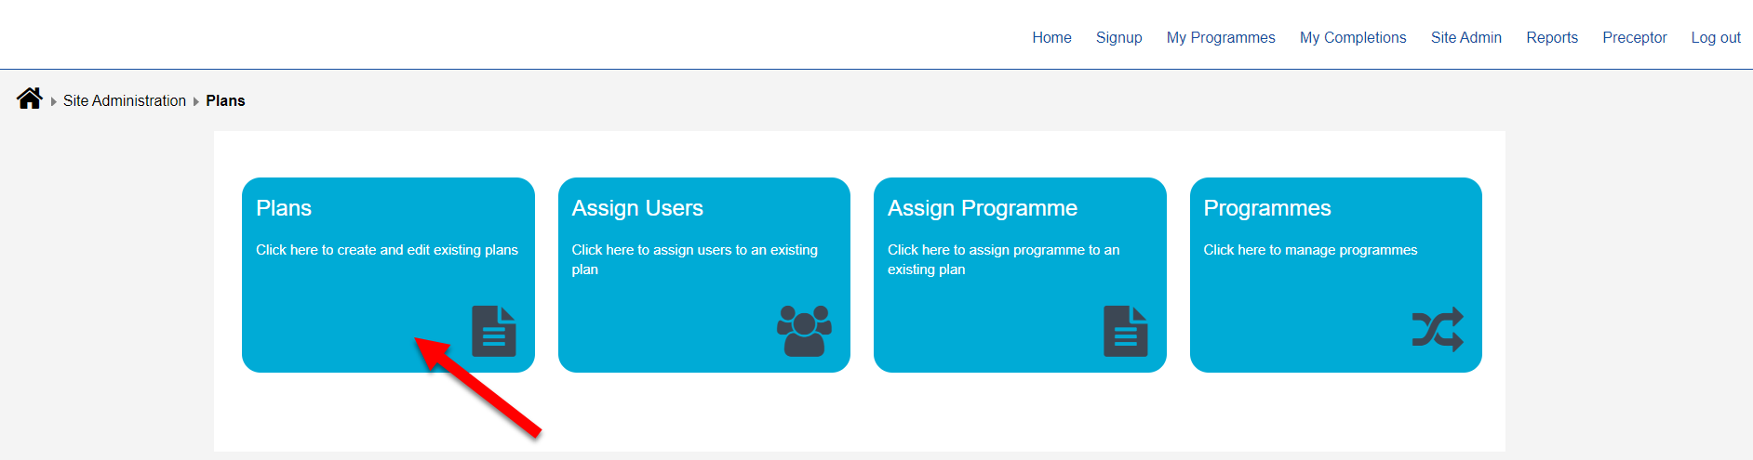The height and width of the screenshot is (460, 1753).
Task: Go to Preceptor in top navigation
Action: coord(1635,37)
